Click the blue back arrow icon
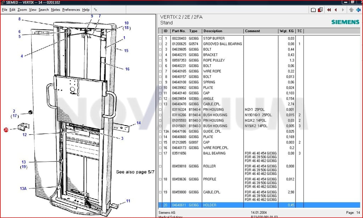 [358, 10]
